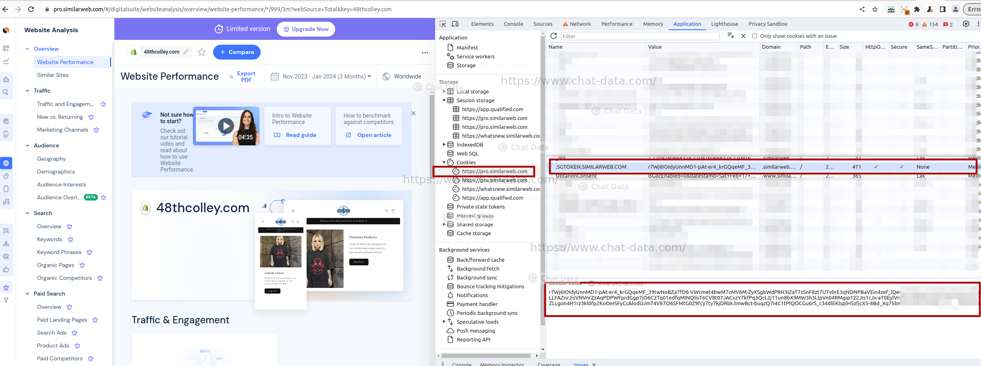This screenshot has height=366, width=981.
Task: Toggle the device toolbar icon in DevTools
Action: pos(455,24)
